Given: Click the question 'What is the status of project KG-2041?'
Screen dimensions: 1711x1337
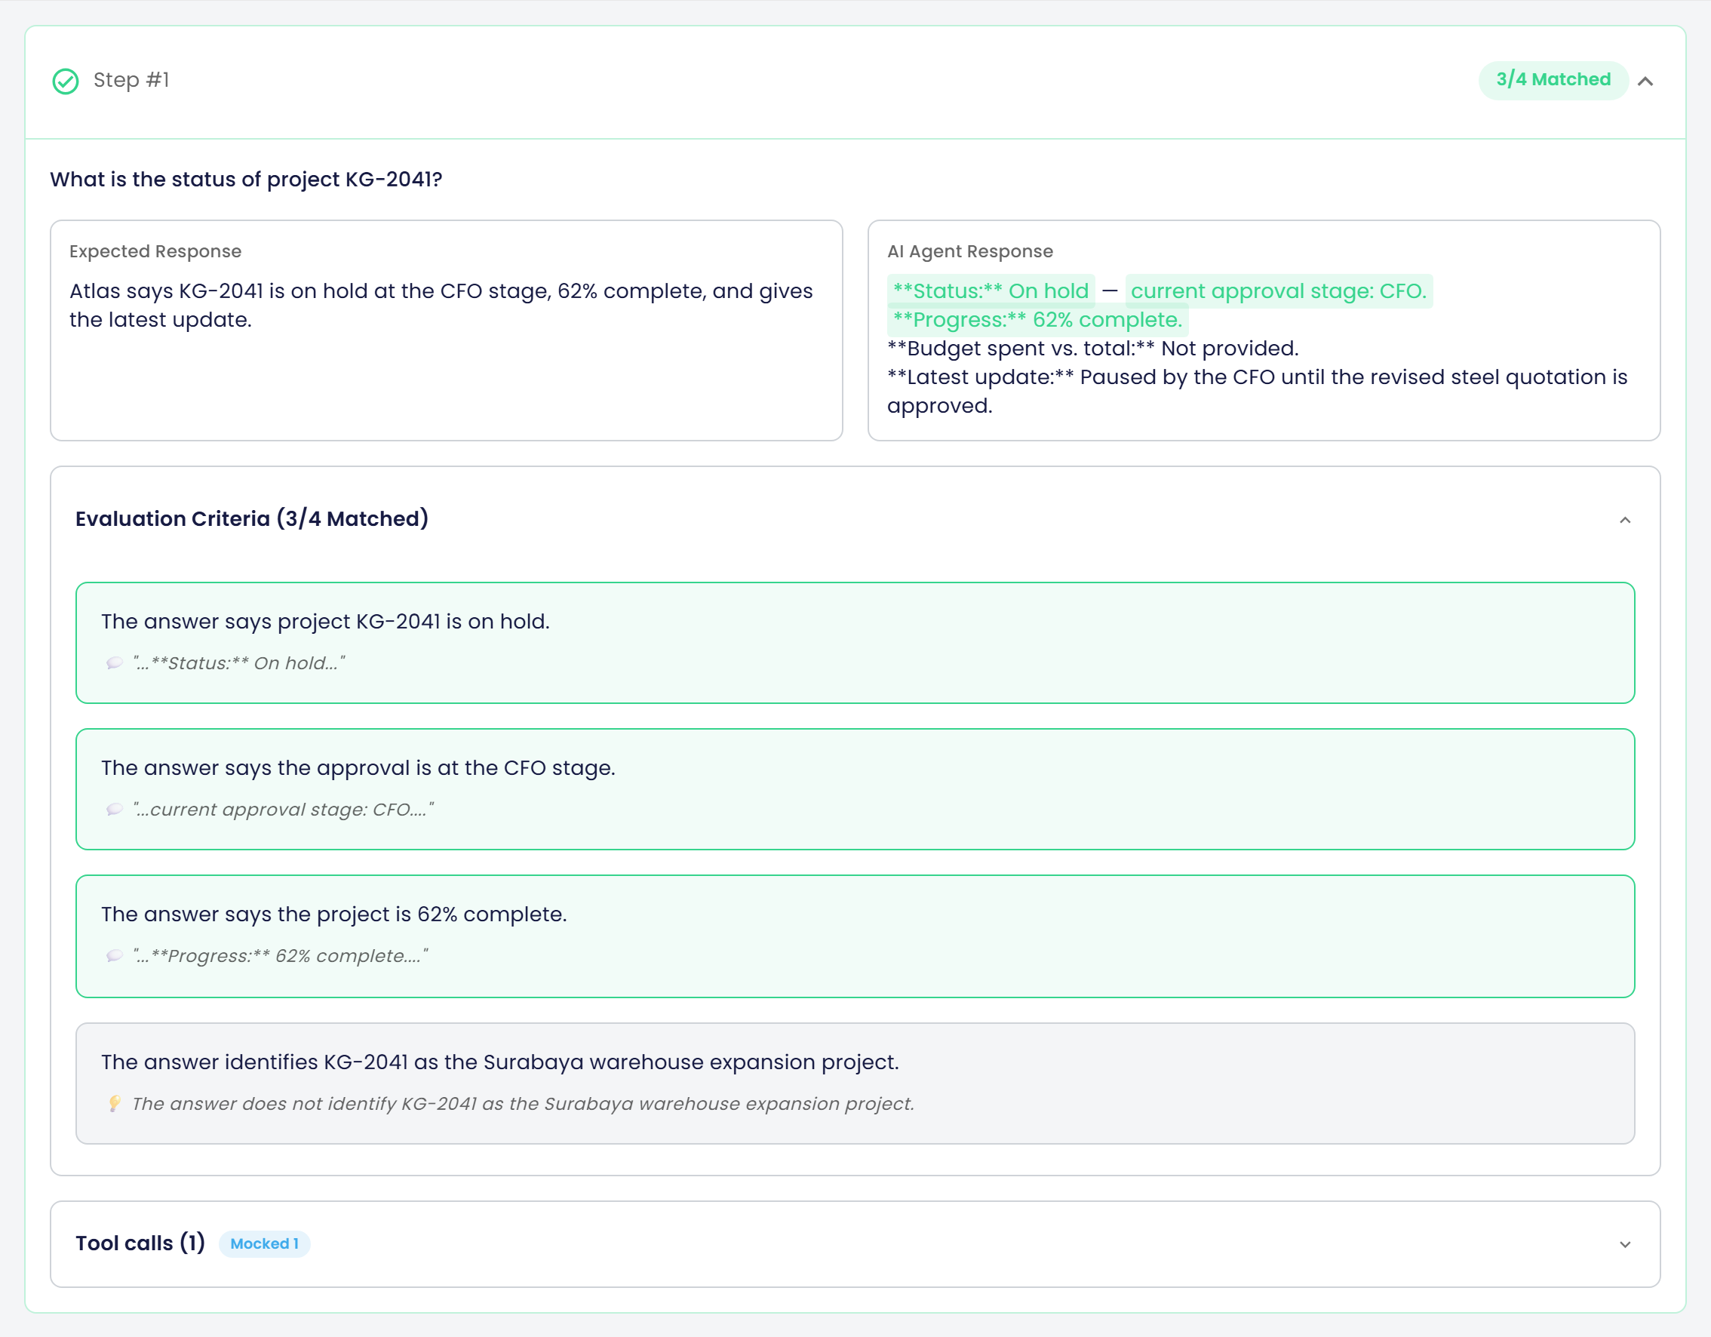Looking at the screenshot, I should (x=246, y=180).
